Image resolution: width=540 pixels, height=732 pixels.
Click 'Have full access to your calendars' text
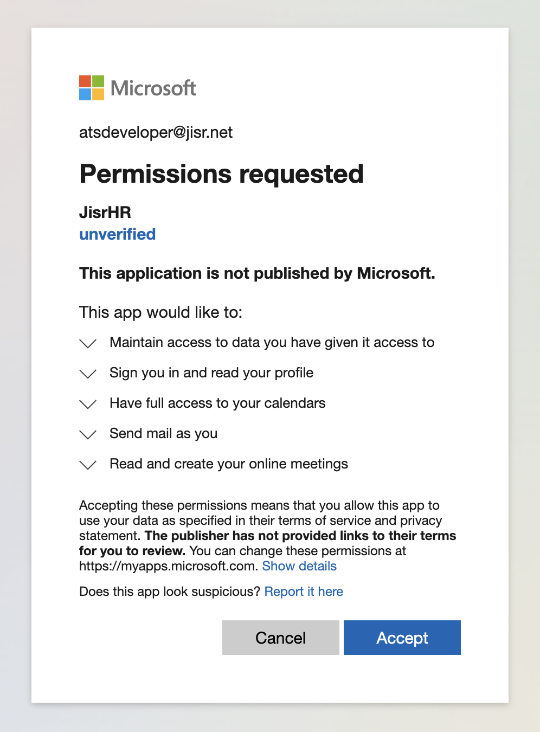click(217, 403)
